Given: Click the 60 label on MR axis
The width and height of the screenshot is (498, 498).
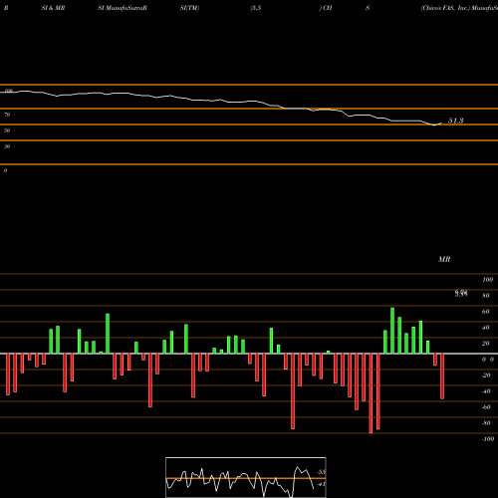Looking at the screenshot, I should (486, 312).
